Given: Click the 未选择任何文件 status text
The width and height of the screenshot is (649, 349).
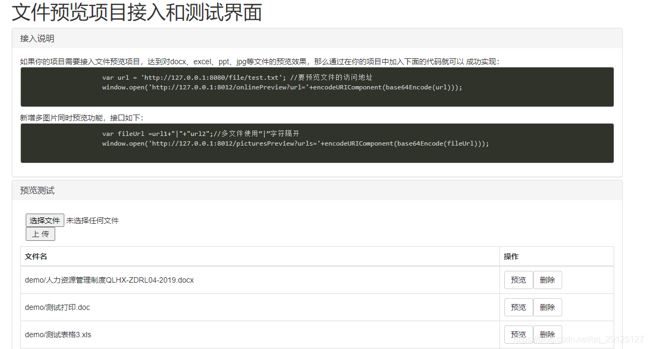Looking at the screenshot, I should pyautogui.click(x=93, y=221).
